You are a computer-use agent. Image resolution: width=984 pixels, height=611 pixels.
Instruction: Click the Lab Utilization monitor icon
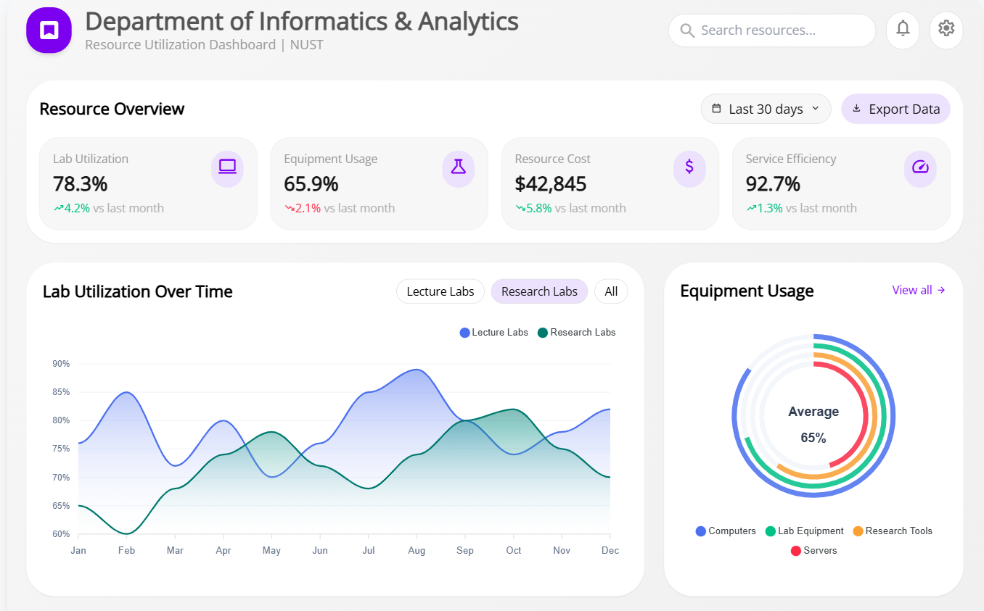pos(227,168)
